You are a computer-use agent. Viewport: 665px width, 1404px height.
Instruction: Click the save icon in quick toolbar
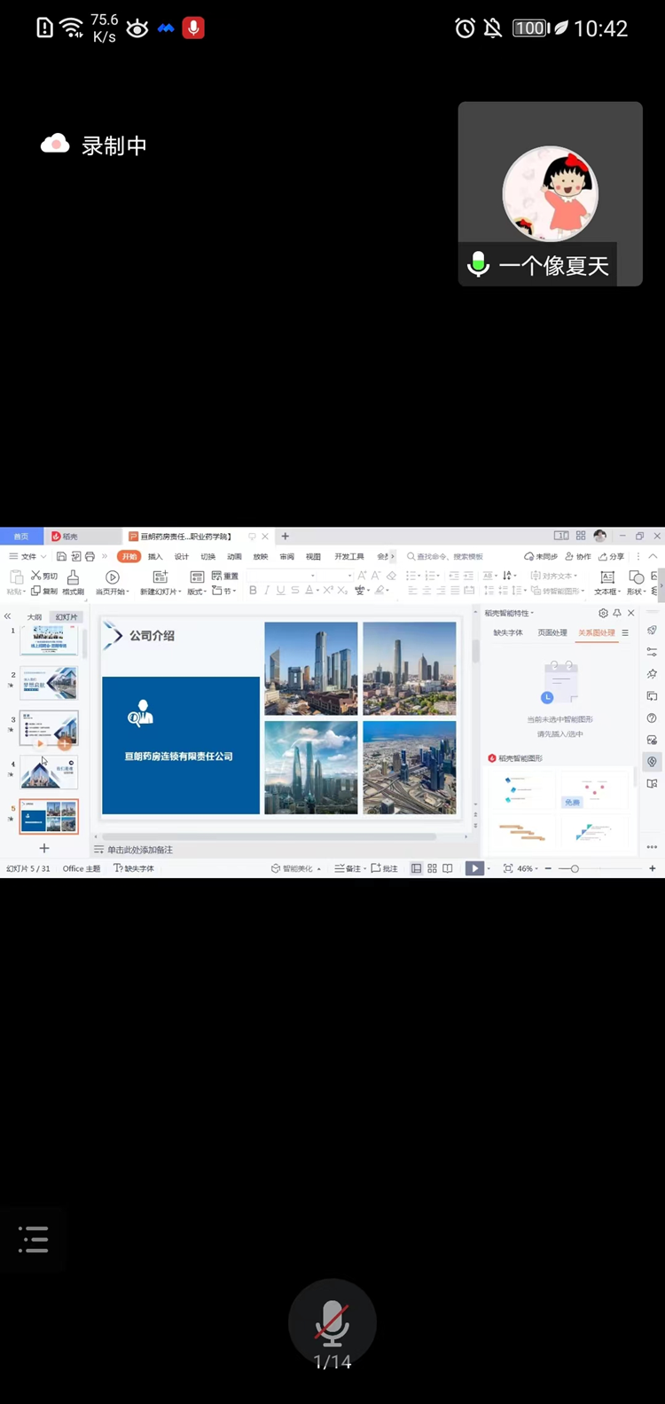(61, 556)
